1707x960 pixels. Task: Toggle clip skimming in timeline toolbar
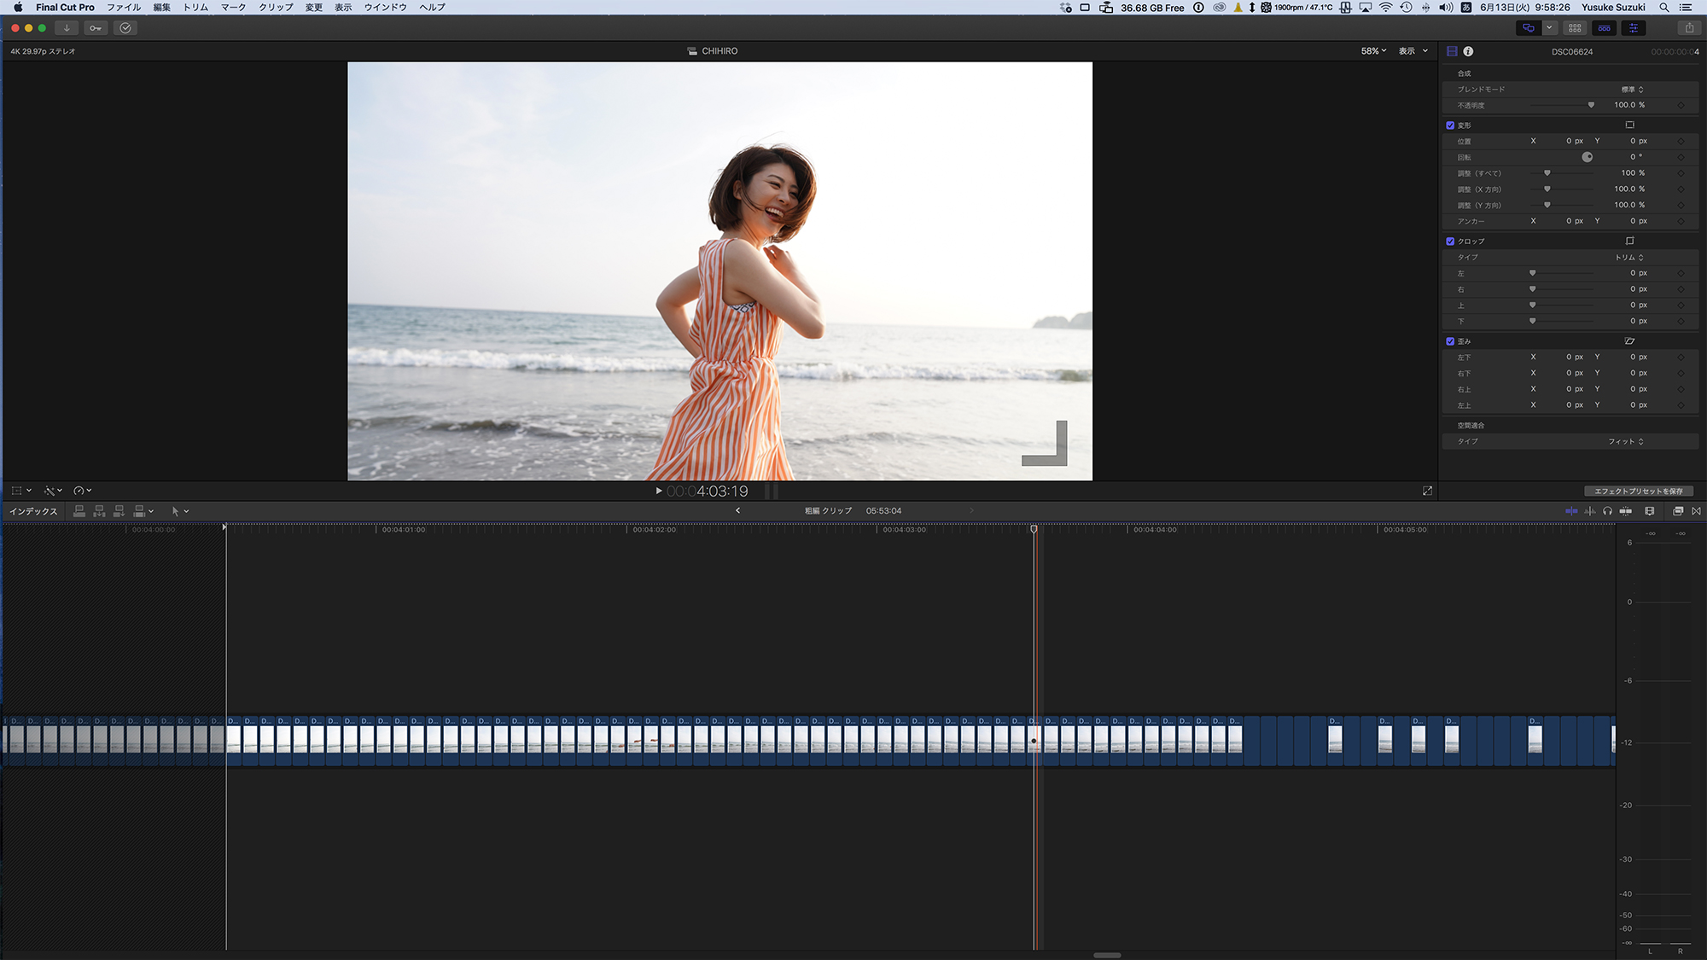point(1571,511)
